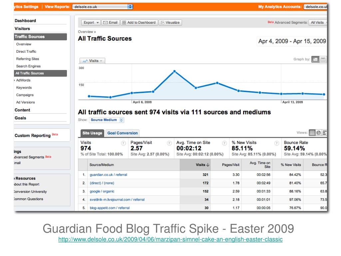
Task: Select the second Graph by icon
Action: tap(323, 59)
